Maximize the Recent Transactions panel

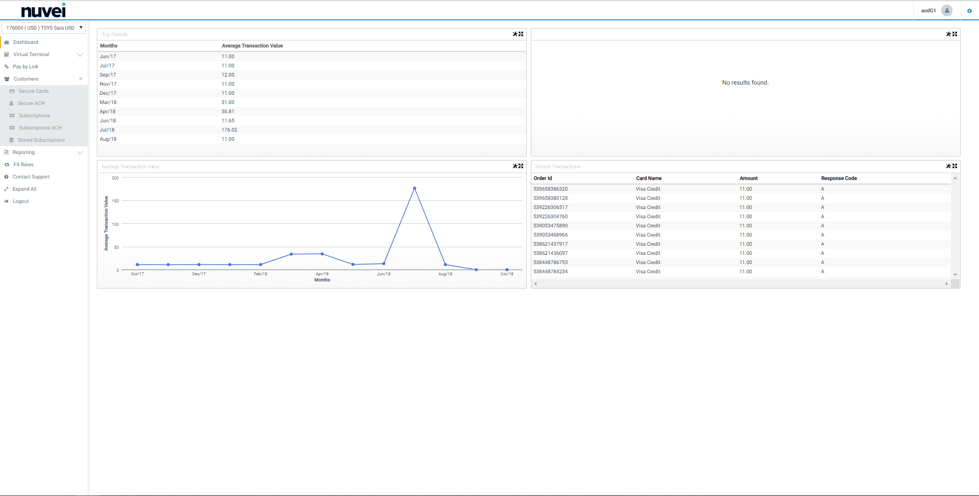(955, 166)
